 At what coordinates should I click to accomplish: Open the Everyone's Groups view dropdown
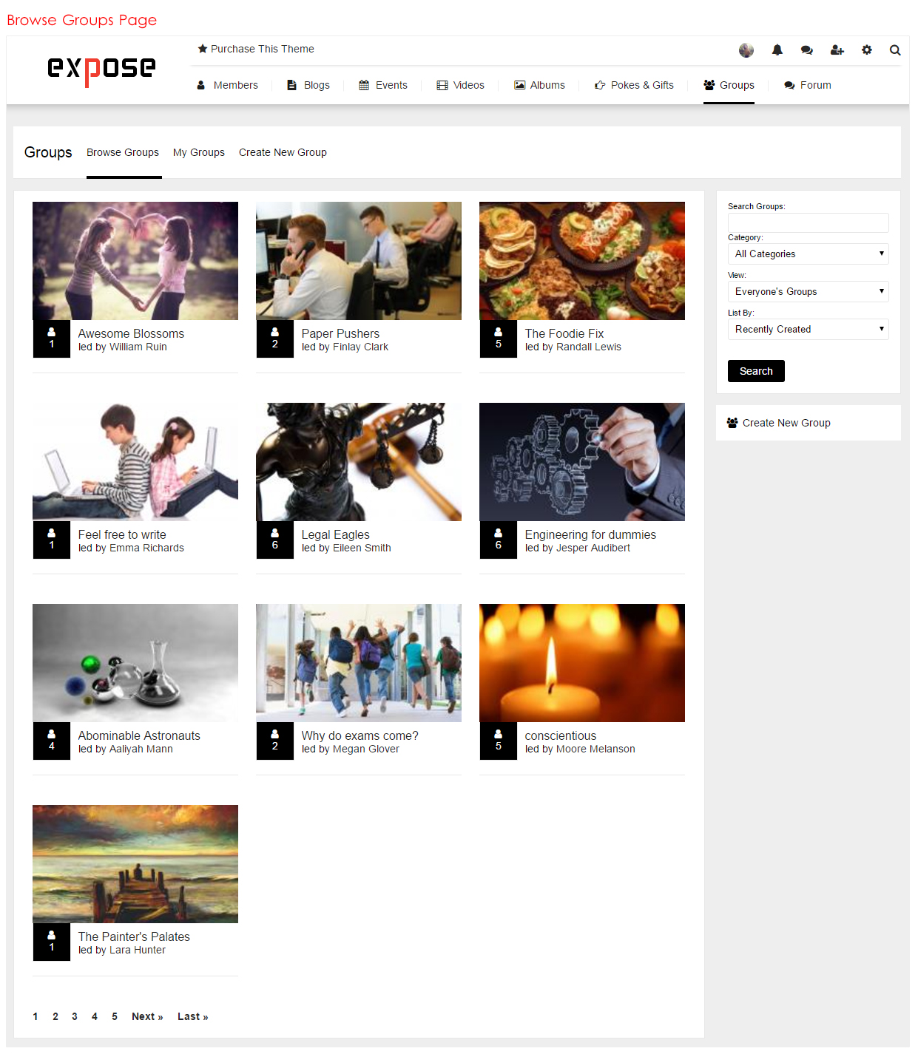pos(808,292)
